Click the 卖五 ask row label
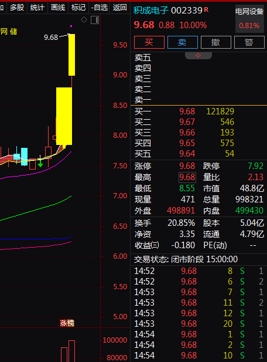Image resolution: width=267 pixels, height=362 pixels. (x=143, y=57)
